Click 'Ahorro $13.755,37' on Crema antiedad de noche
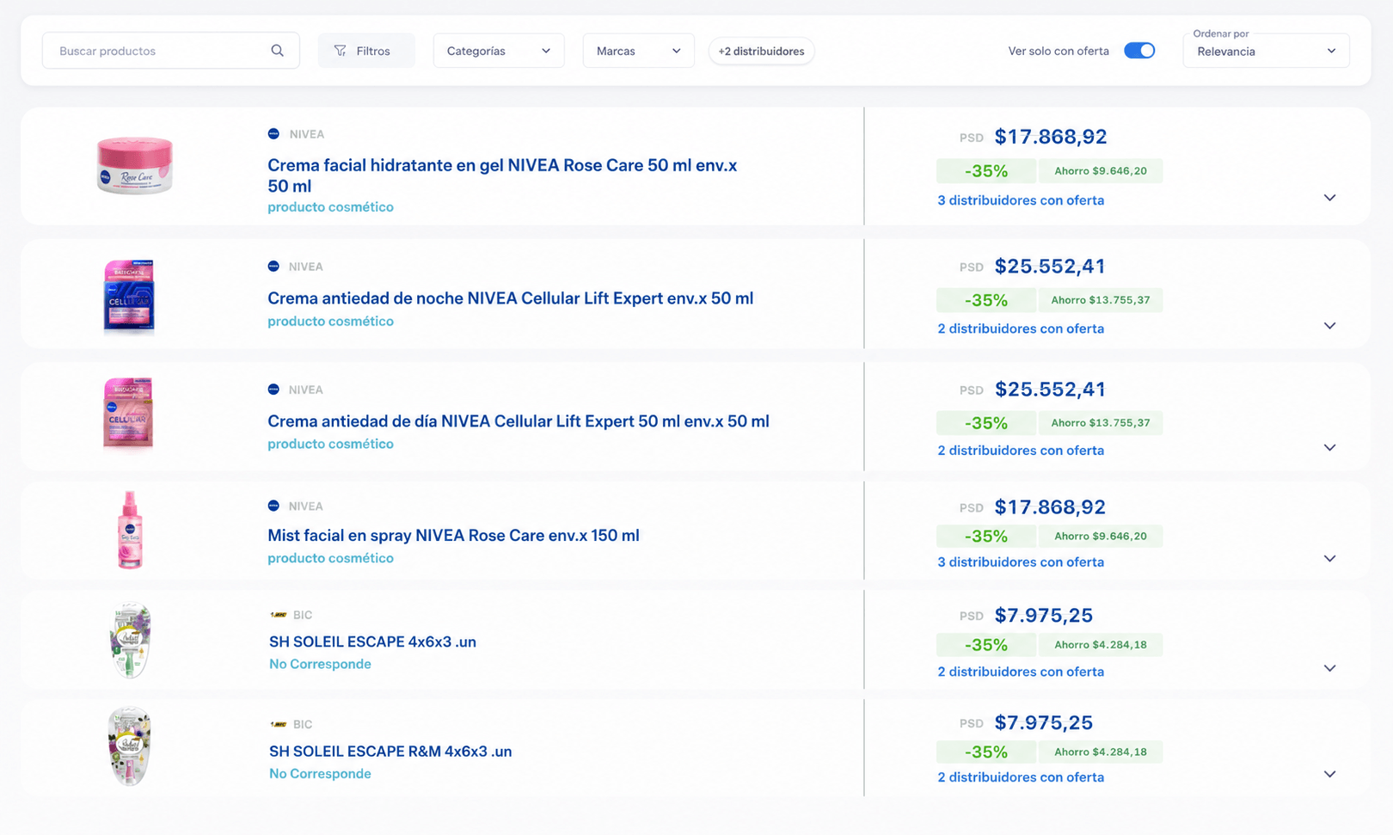This screenshot has width=1393, height=835. point(1101,300)
